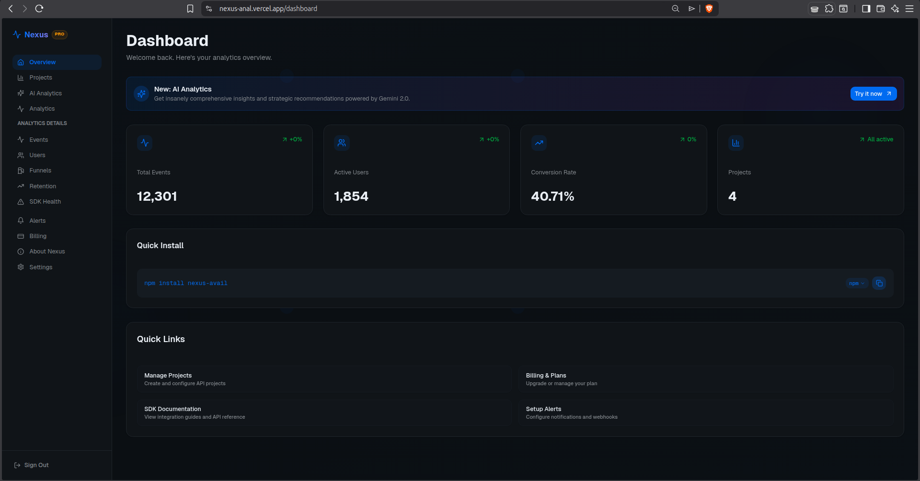The image size is (920, 481).
Task: Click the Try it now button
Action: coord(874,94)
